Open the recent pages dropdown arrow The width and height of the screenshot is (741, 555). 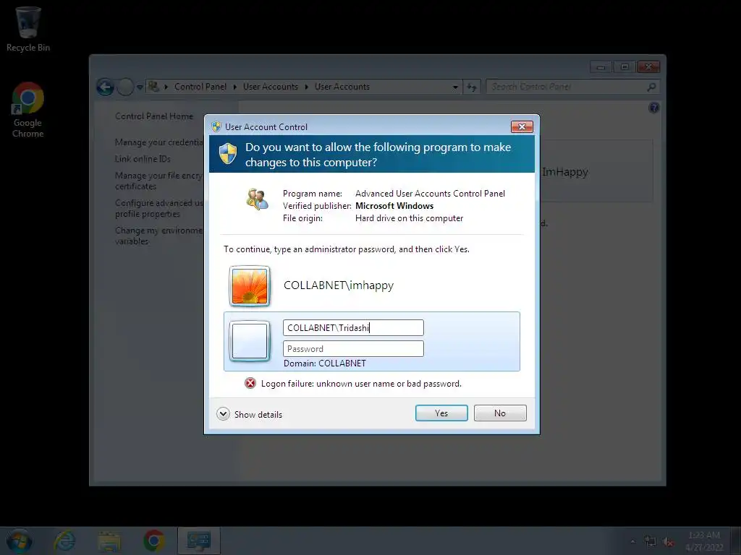click(140, 87)
